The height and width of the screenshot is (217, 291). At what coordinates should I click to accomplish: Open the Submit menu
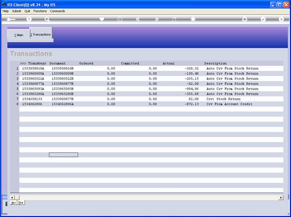point(17,11)
